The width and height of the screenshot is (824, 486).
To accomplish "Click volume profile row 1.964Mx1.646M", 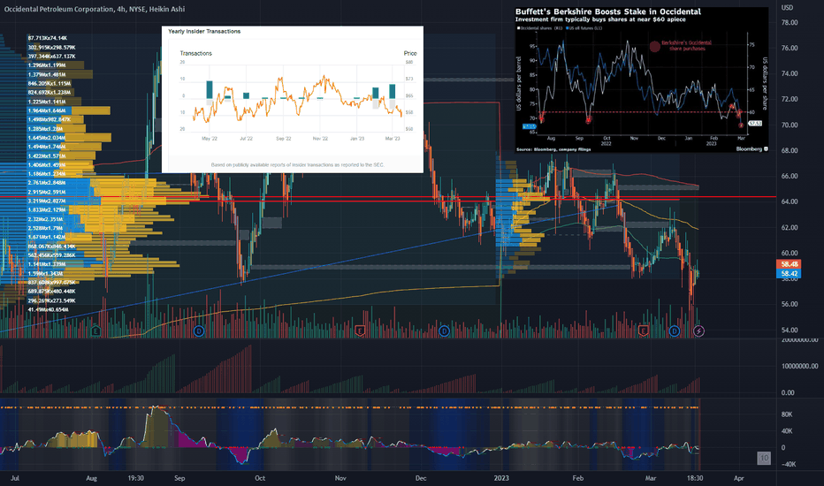I will (x=47, y=110).
